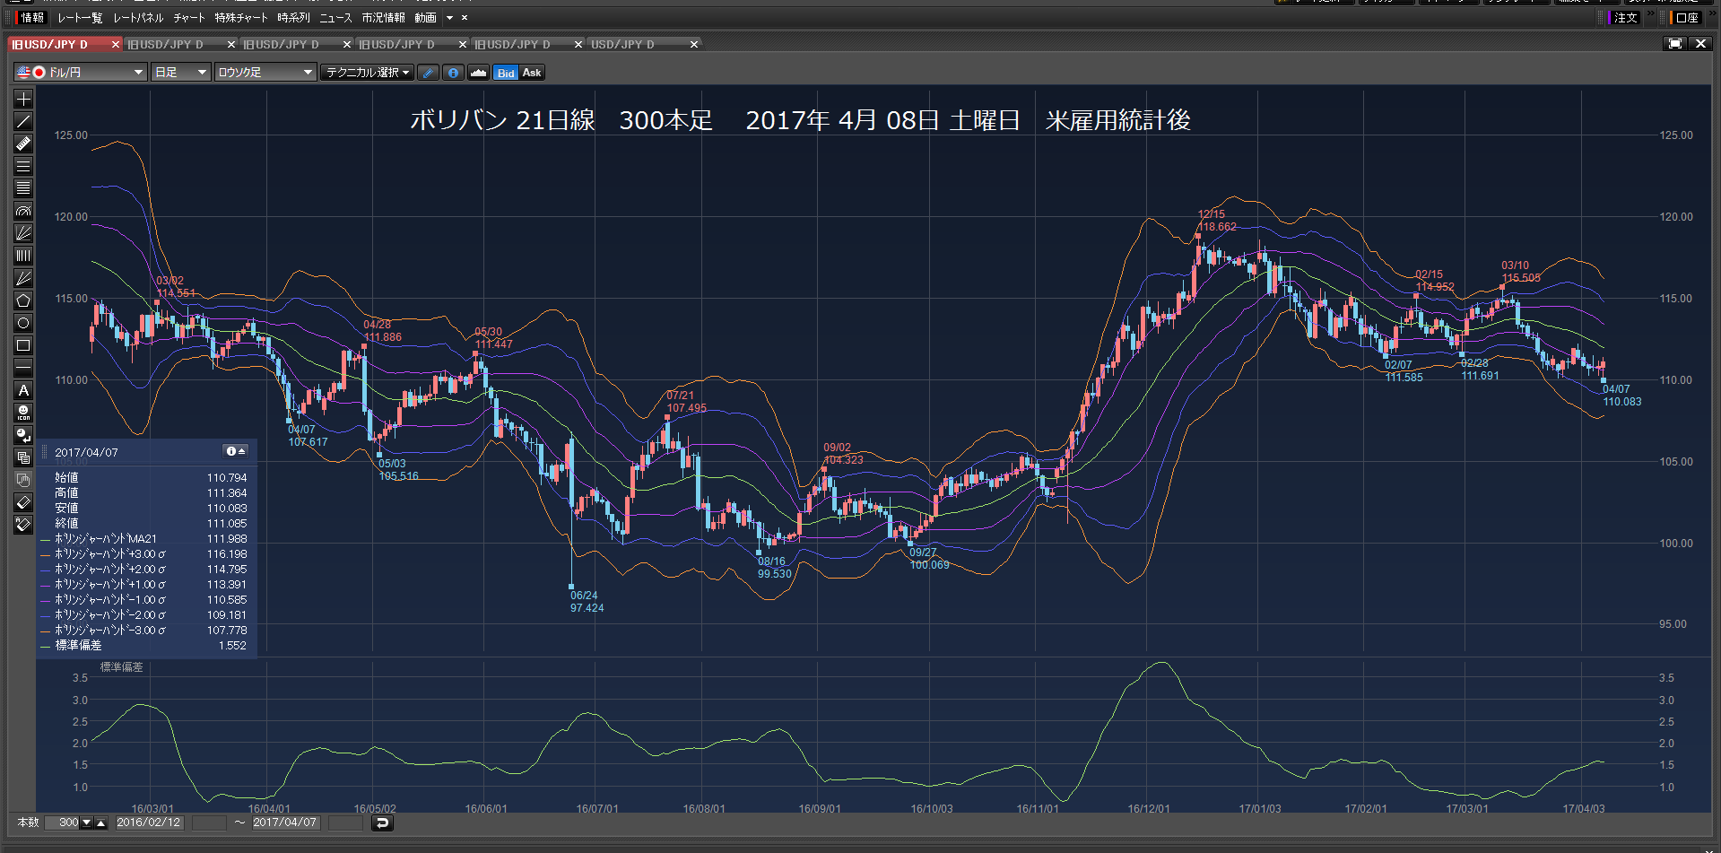Open the 特殊チャート menu
This screenshot has height=853, width=1721.
pyautogui.click(x=241, y=18)
